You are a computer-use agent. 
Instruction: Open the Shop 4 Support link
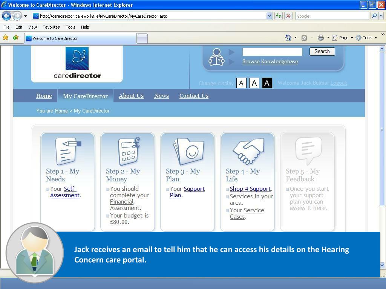point(250,189)
